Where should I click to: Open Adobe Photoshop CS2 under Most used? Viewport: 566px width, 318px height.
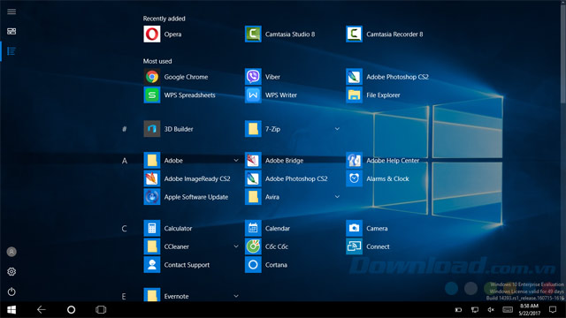[x=354, y=77]
